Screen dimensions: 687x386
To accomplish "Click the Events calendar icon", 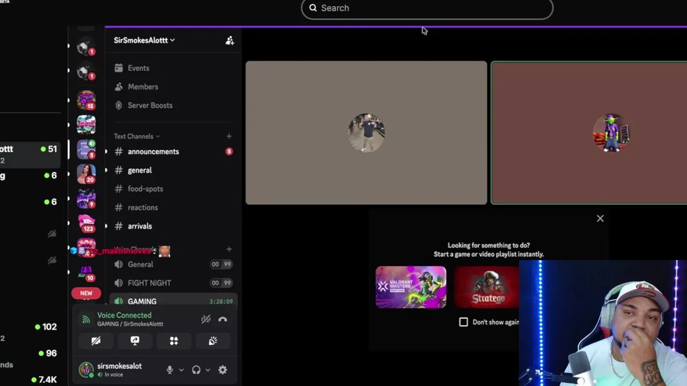I will pos(119,68).
